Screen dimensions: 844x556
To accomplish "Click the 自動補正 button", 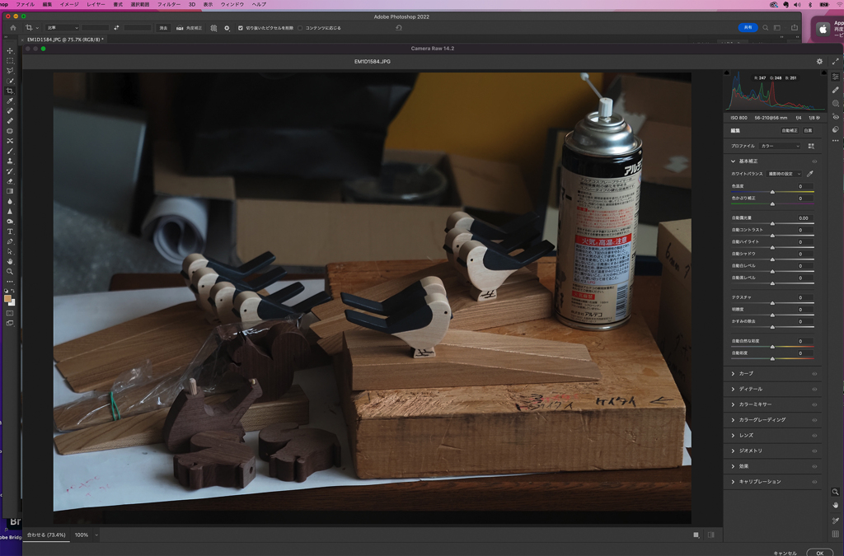I will click(x=789, y=130).
